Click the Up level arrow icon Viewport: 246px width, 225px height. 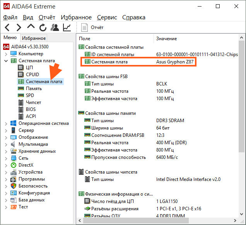point(31,27)
